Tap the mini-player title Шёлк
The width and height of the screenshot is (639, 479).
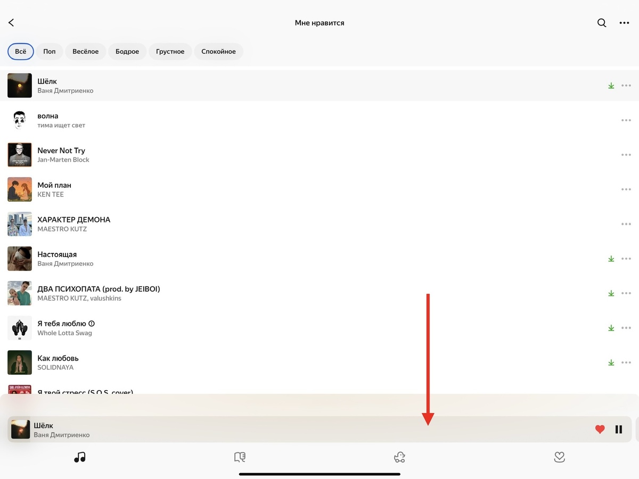pos(44,425)
